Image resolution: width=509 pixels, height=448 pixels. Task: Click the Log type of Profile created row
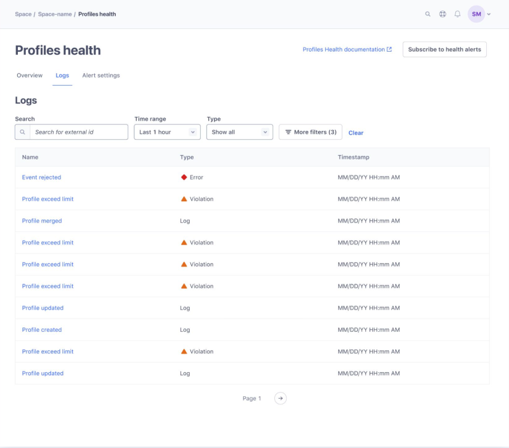coord(185,330)
